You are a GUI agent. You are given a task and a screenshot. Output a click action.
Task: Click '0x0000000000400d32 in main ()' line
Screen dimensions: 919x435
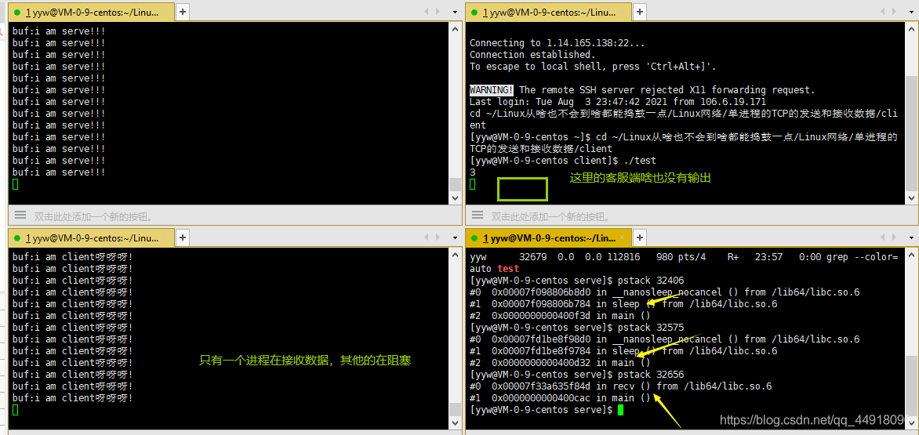(561, 363)
